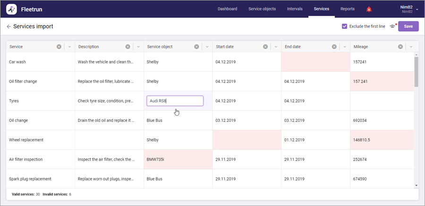Click the table's vertical scrollbar

416,72
